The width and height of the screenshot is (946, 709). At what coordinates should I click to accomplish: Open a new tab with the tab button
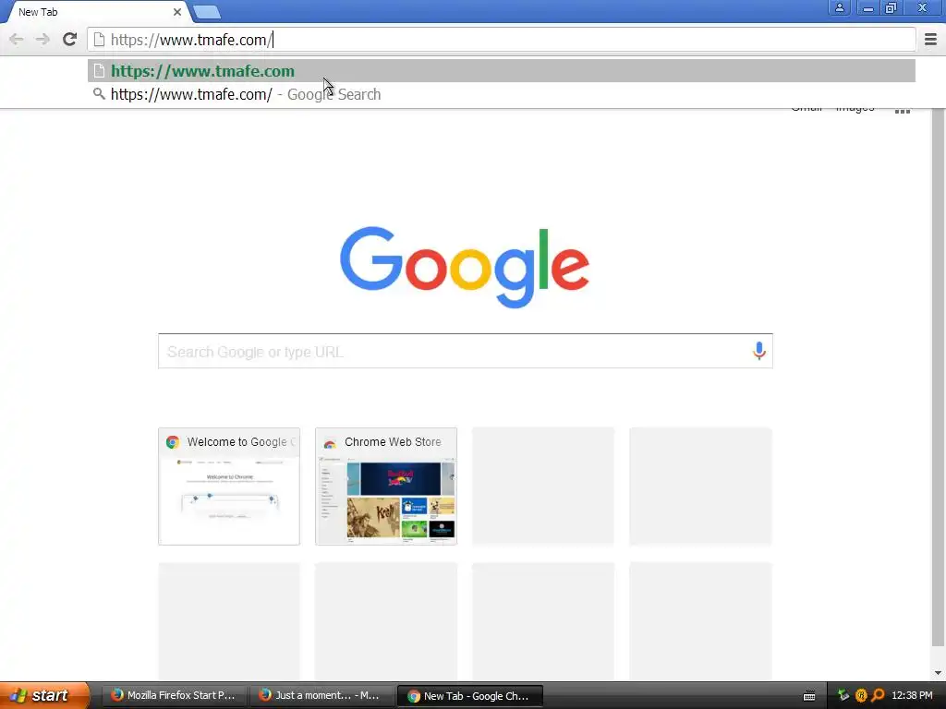pos(207,12)
